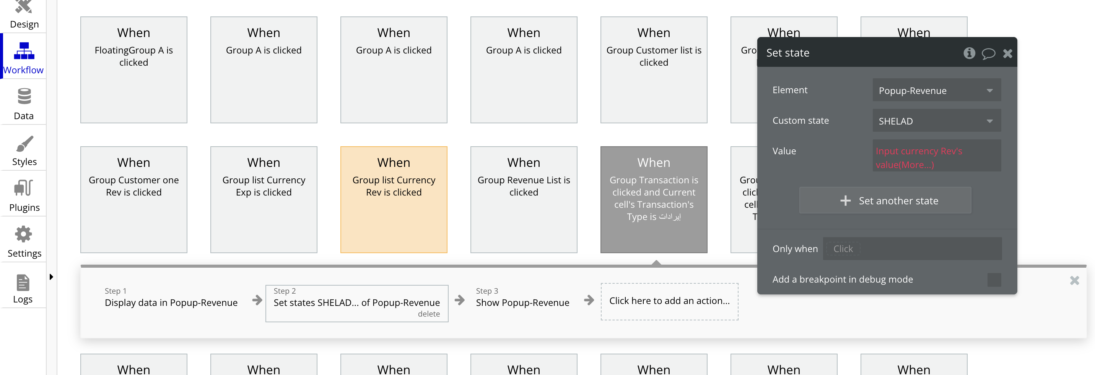The width and height of the screenshot is (1095, 375).
Task: Click here to add an action box
Action: tap(669, 301)
